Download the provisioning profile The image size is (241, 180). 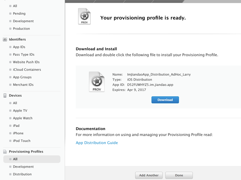point(165,100)
